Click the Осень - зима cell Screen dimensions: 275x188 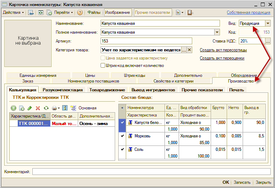point(96,123)
